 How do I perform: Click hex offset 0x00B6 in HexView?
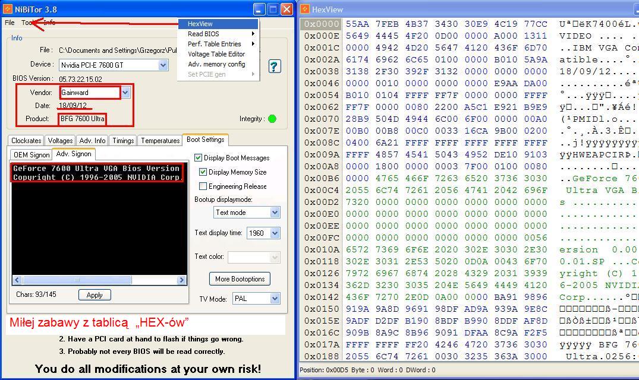click(x=321, y=178)
